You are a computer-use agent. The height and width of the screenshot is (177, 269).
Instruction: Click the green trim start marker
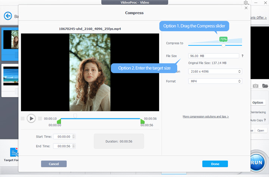point(59,121)
